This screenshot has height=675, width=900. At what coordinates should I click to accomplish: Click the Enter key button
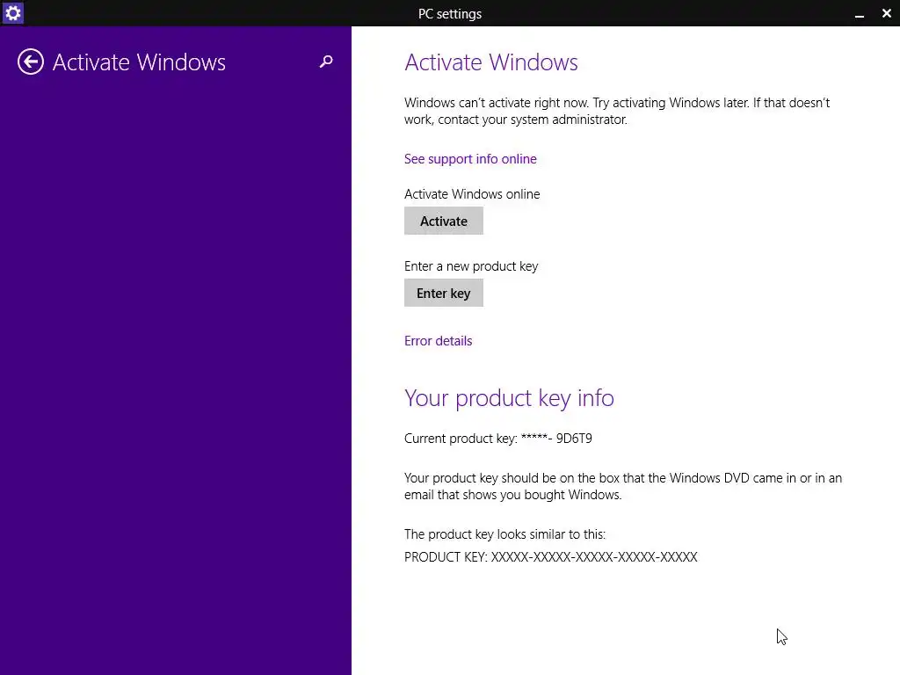point(444,294)
